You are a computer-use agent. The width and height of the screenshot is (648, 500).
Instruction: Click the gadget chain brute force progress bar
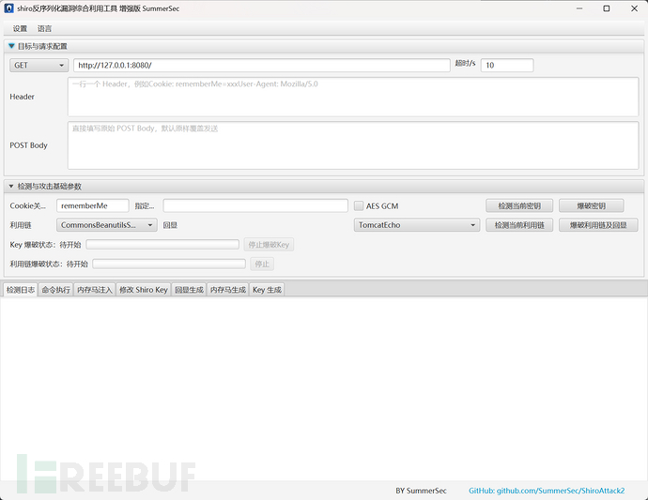[x=169, y=264]
